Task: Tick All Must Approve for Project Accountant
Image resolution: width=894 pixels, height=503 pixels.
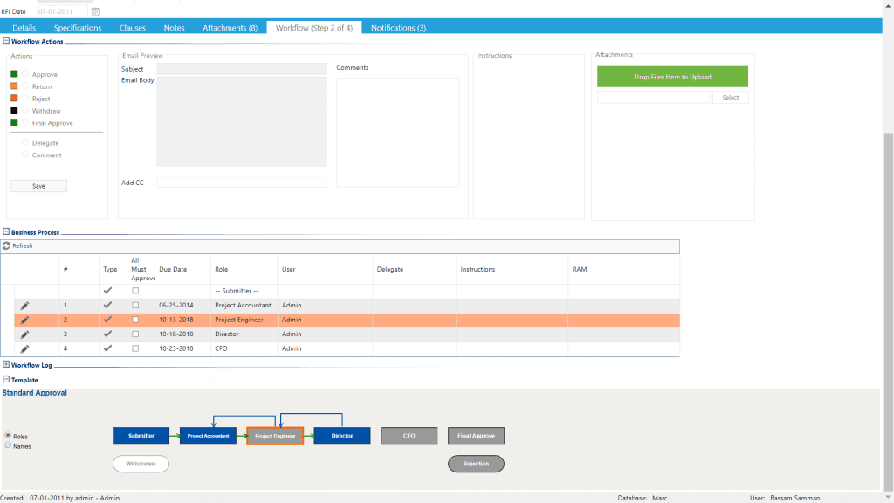Action: pyautogui.click(x=135, y=305)
